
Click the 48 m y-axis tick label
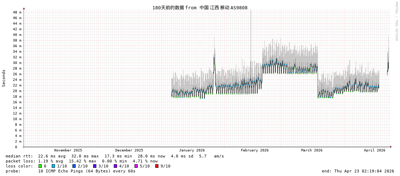(17, 12)
